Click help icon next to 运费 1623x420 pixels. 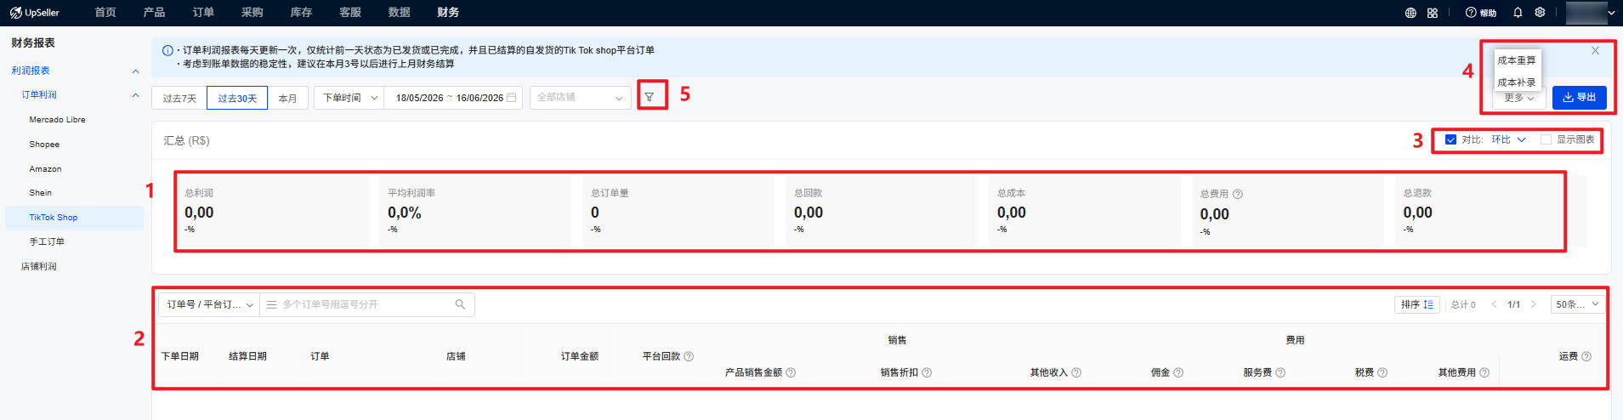1586,356
